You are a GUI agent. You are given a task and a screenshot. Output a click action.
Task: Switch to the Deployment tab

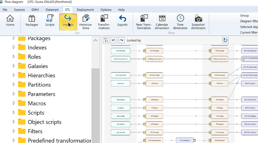[x=85, y=10]
